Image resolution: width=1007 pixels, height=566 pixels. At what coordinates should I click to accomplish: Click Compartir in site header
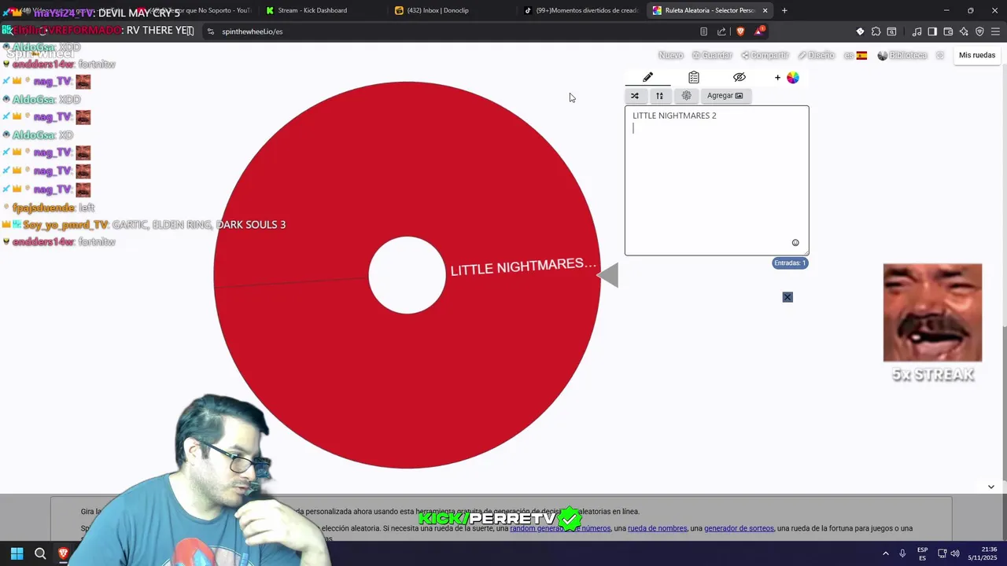(765, 55)
